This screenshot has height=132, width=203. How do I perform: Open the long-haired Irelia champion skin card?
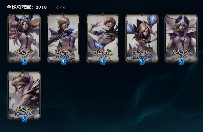(x=24, y=38)
